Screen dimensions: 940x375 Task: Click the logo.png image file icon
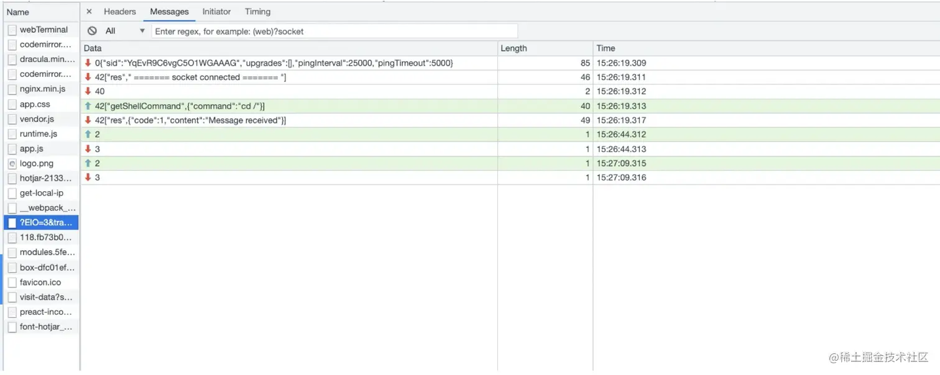(12, 164)
